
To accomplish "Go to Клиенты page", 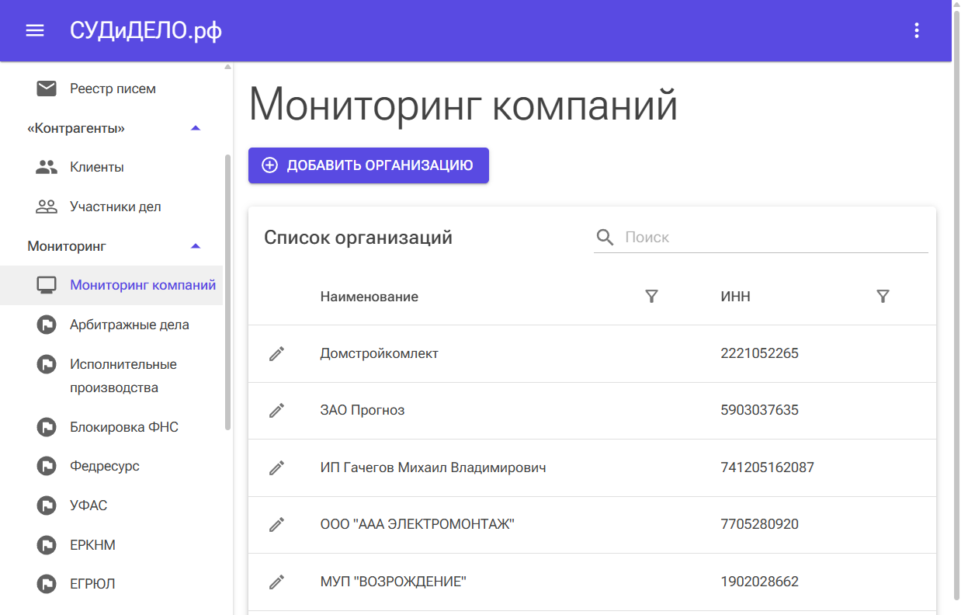I will coord(97,167).
